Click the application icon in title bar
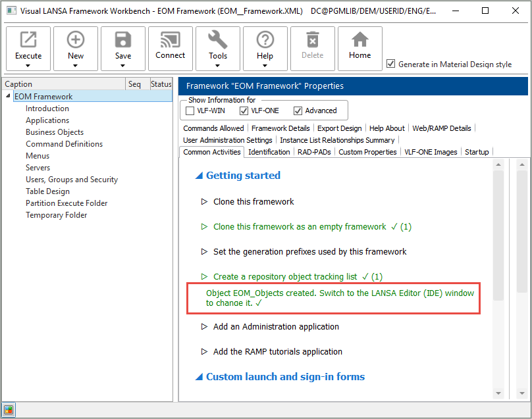532x419 pixels. [x=11, y=11]
